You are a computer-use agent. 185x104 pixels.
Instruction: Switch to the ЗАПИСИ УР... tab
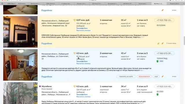[x=128, y=4]
